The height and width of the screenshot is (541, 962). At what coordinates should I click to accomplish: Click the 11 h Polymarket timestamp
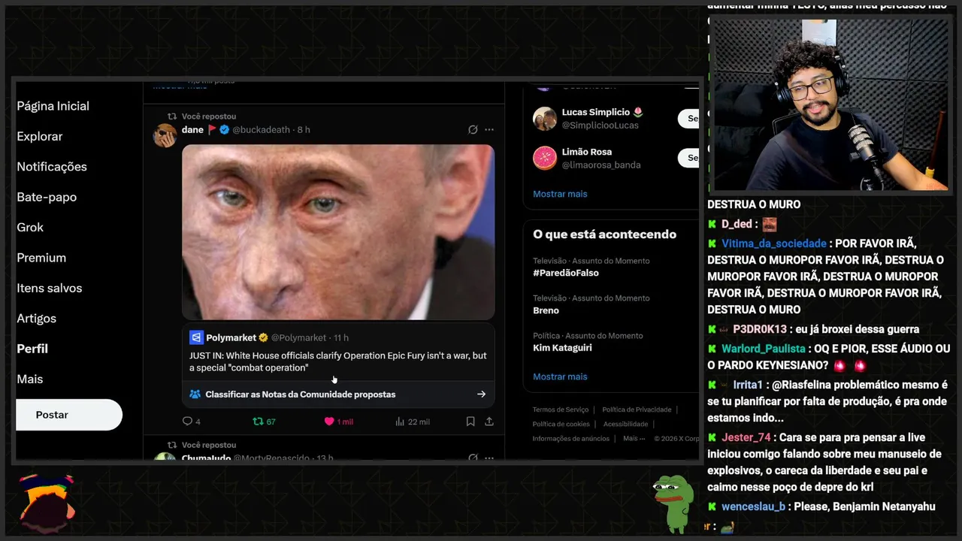pyautogui.click(x=341, y=337)
